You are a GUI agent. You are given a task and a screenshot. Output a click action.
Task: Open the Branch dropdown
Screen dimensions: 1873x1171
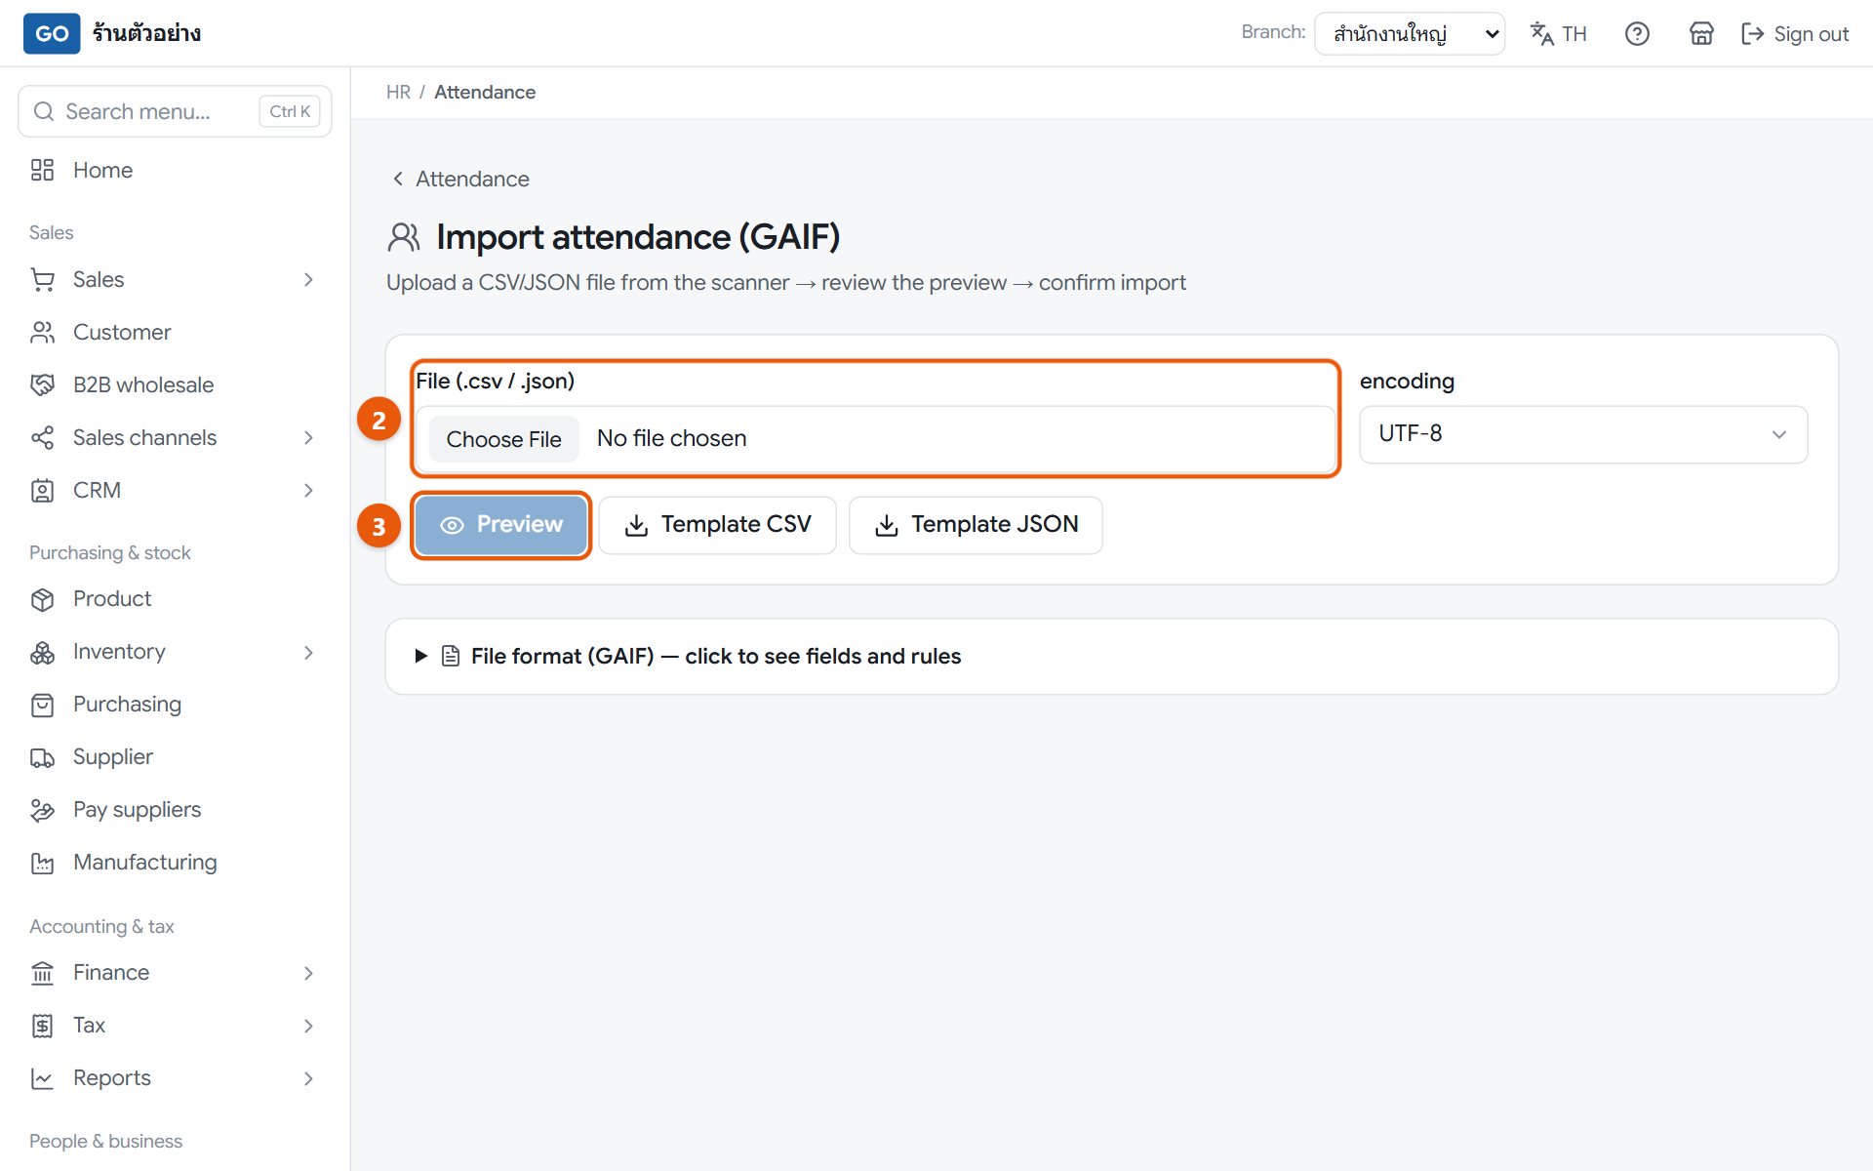1410,34
